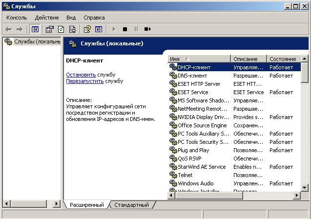311x219 pixels.
Task: Select PC Tools Auxiliary S... service
Action: tap(204, 134)
